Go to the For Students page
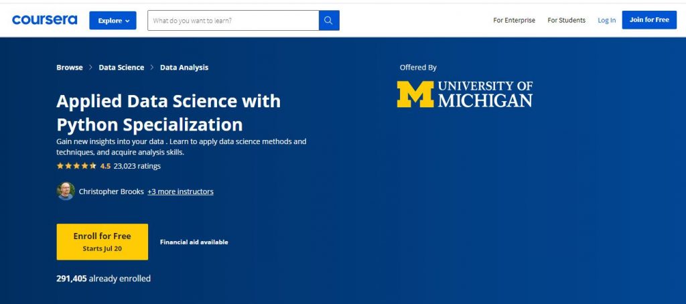 tap(566, 20)
